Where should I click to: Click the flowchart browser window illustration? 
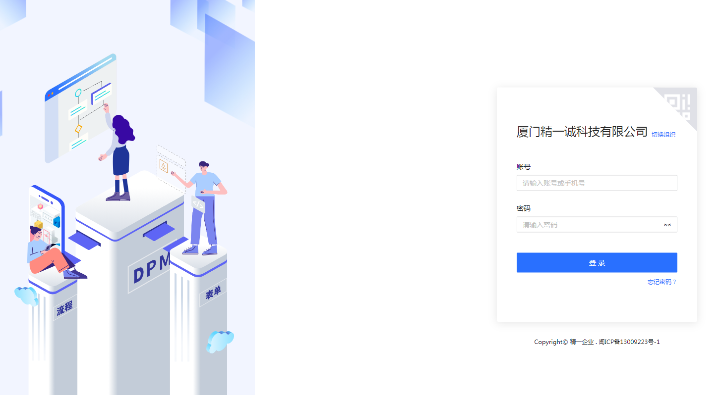tap(80, 108)
